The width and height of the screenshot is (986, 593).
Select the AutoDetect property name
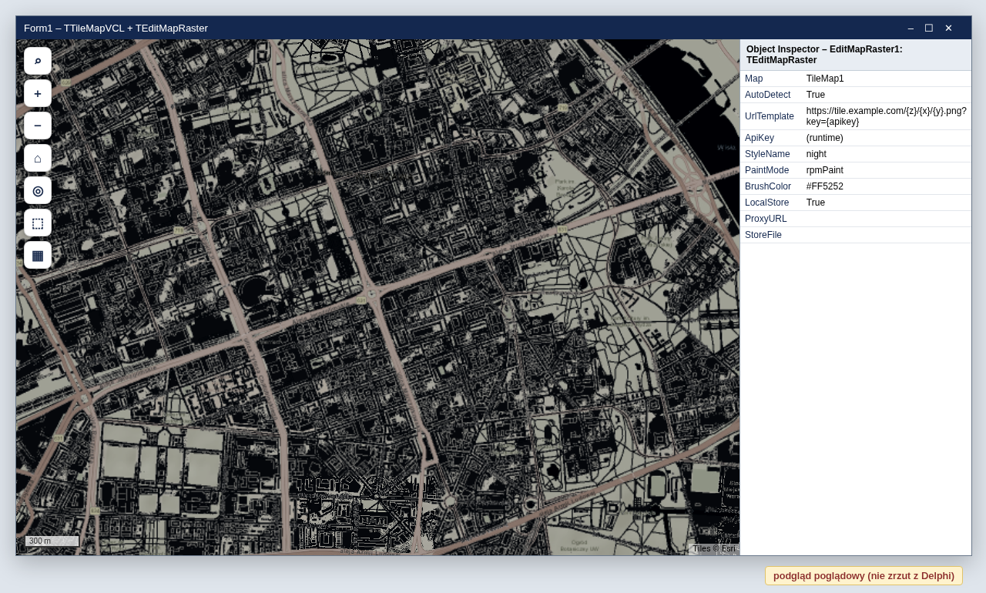[x=767, y=95]
